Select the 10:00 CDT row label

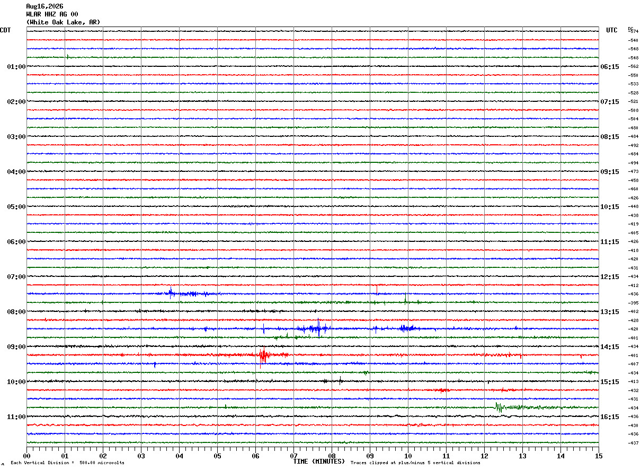pos(16,382)
